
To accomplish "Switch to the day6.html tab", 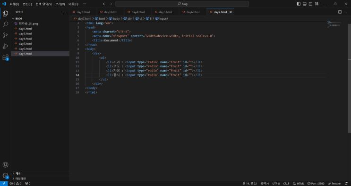I will [x=193, y=12].
